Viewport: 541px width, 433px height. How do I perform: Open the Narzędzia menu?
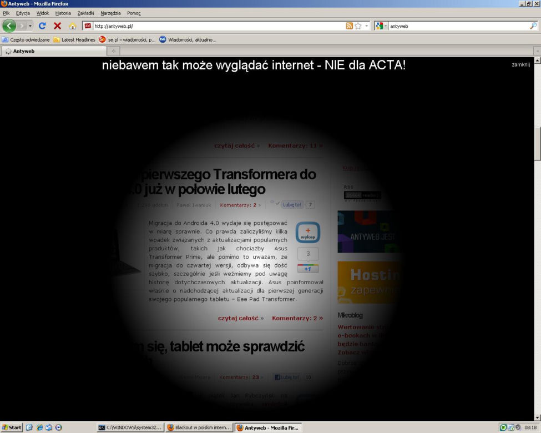[x=110, y=13]
